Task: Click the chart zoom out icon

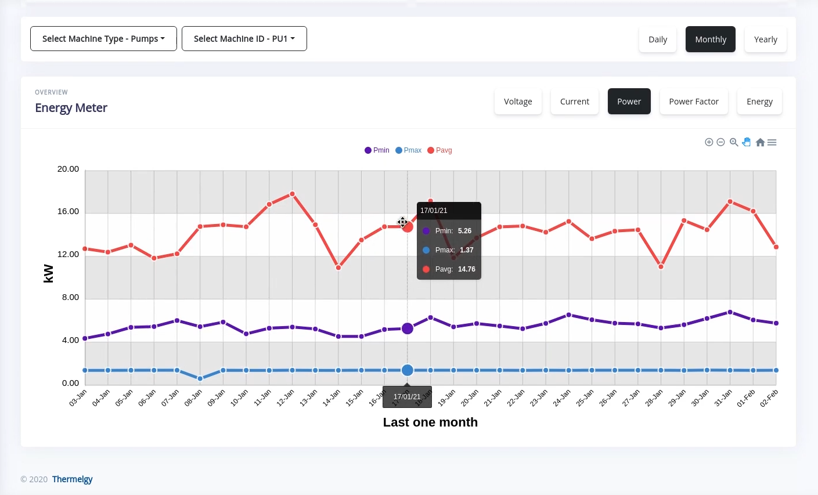Action: click(x=720, y=142)
